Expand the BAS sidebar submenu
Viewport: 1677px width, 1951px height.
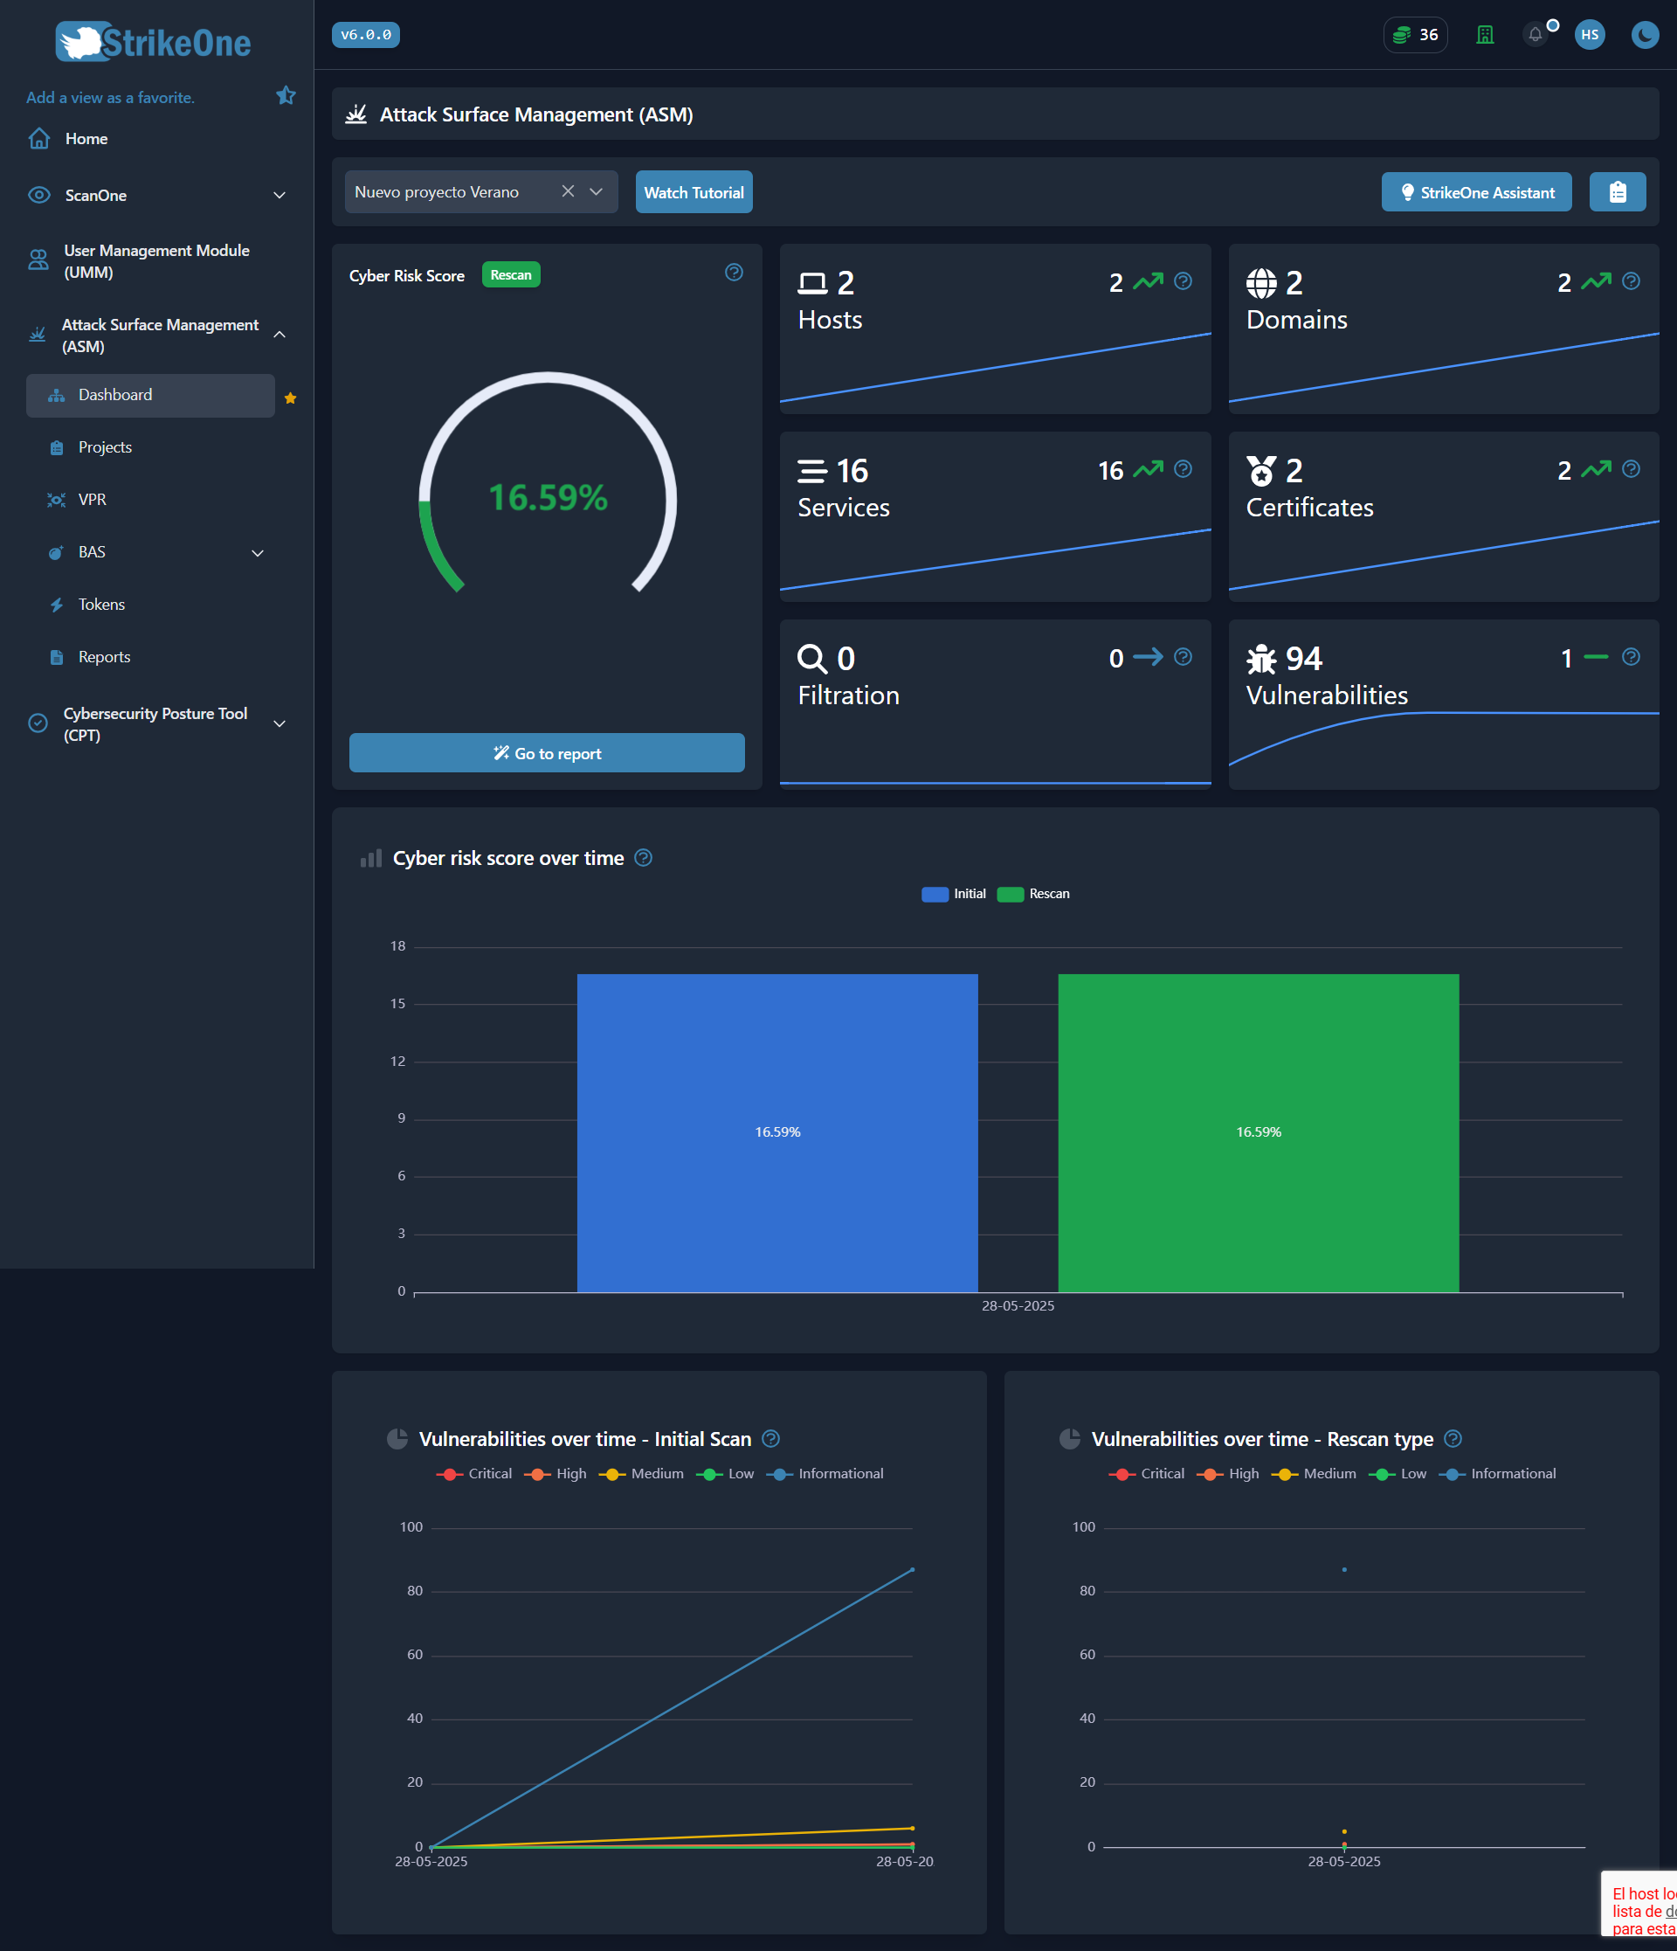(257, 553)
